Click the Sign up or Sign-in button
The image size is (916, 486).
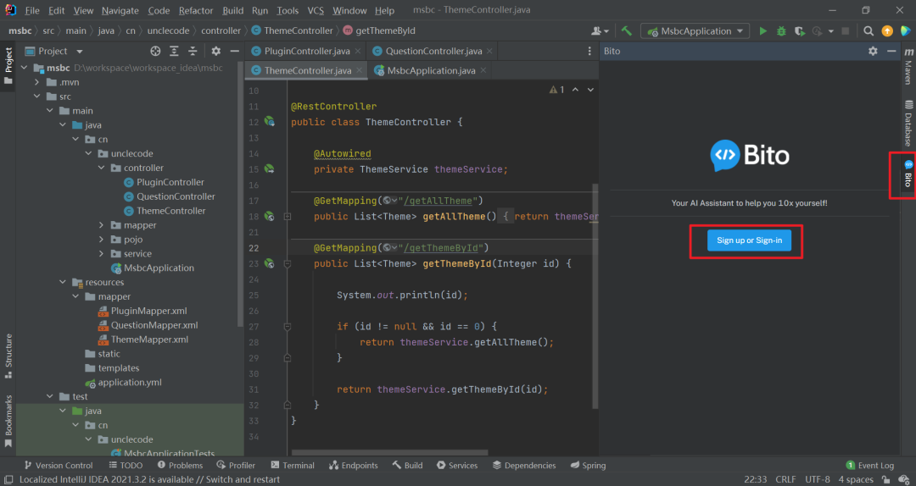[749, 240]
